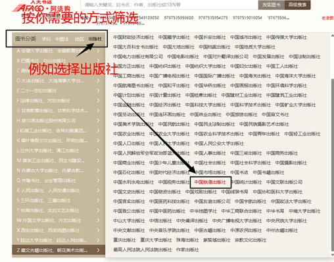Open 中国文联出版公司 publisher link
The height and width of the screenshot is (262, 334).
[x=284, y=182]
